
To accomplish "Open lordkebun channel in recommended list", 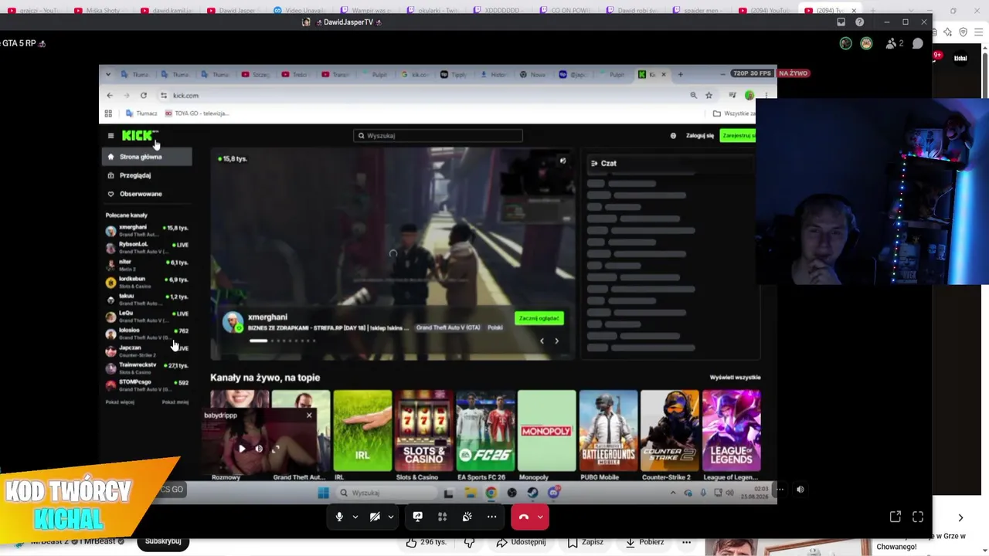I will (x=147, y=282).
